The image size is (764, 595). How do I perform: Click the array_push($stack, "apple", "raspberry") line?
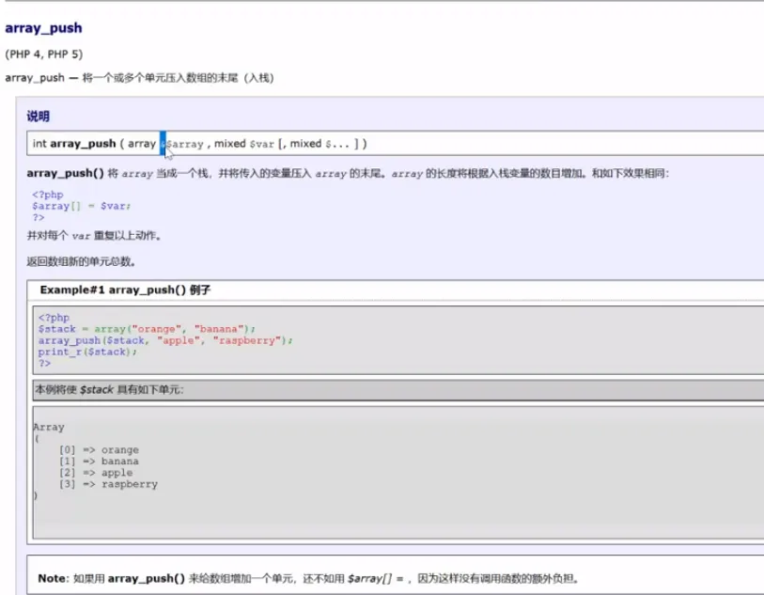click(165, 340)
